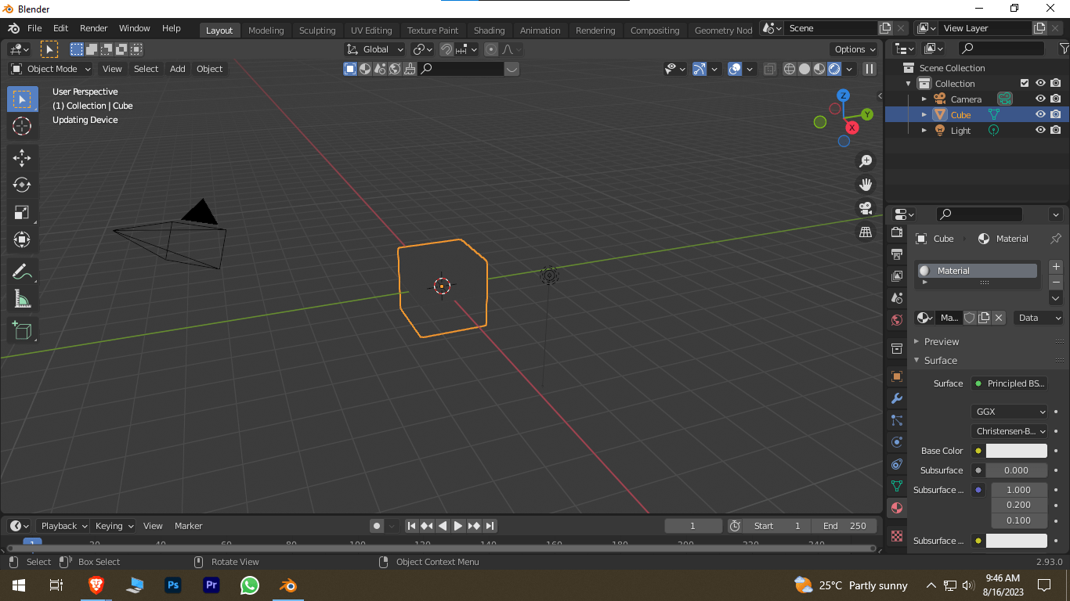
Task: Select the Add Cube tool
Action: pyautogui.click(x=22, y=329)
